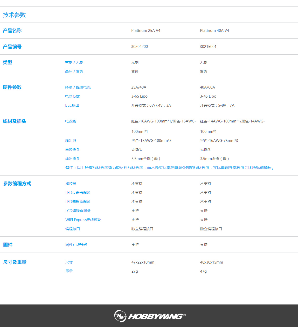Click the 输出插头 parameter label
Viewport: 298px width, 327px height.
click(x=73, y=159)
